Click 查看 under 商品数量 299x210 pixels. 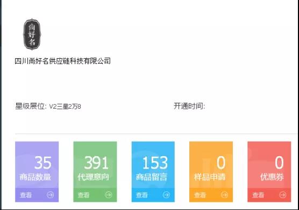tap(26, 195)
